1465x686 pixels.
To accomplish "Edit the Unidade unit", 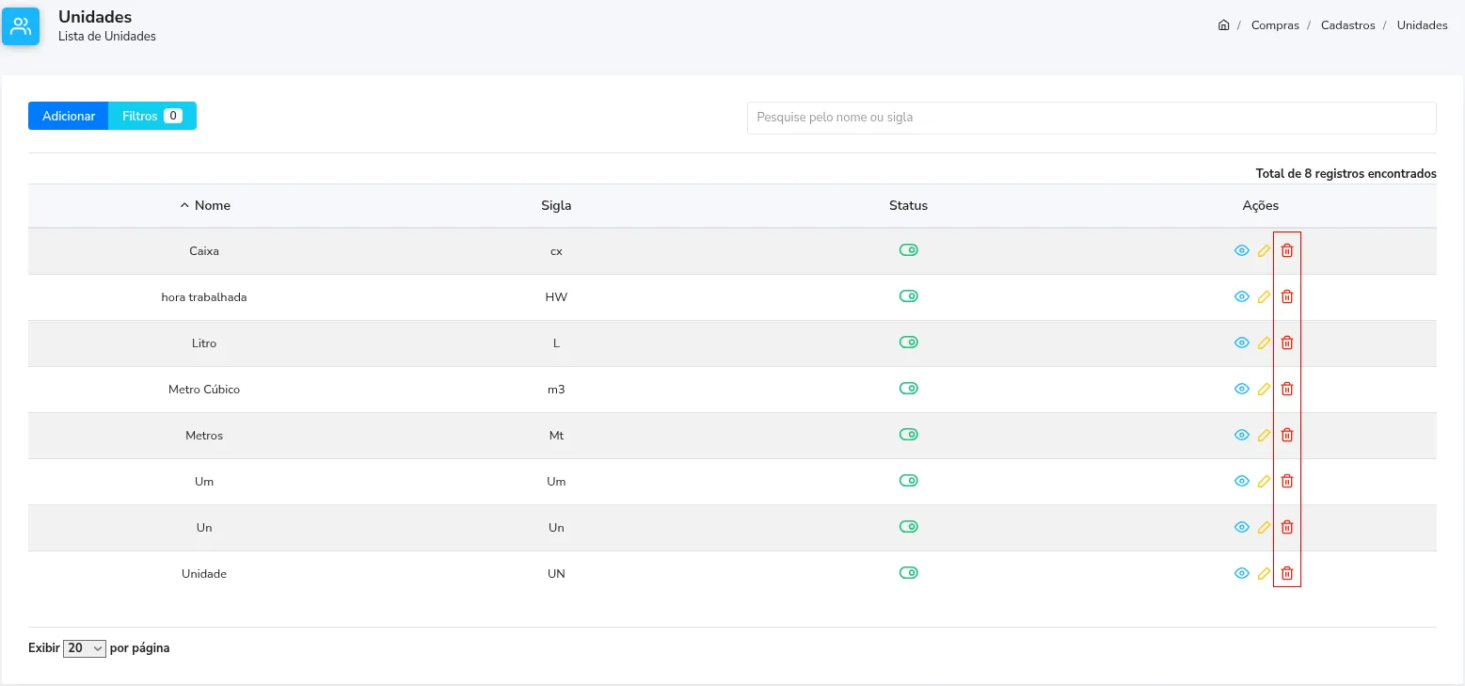I will click(1264, 573).
